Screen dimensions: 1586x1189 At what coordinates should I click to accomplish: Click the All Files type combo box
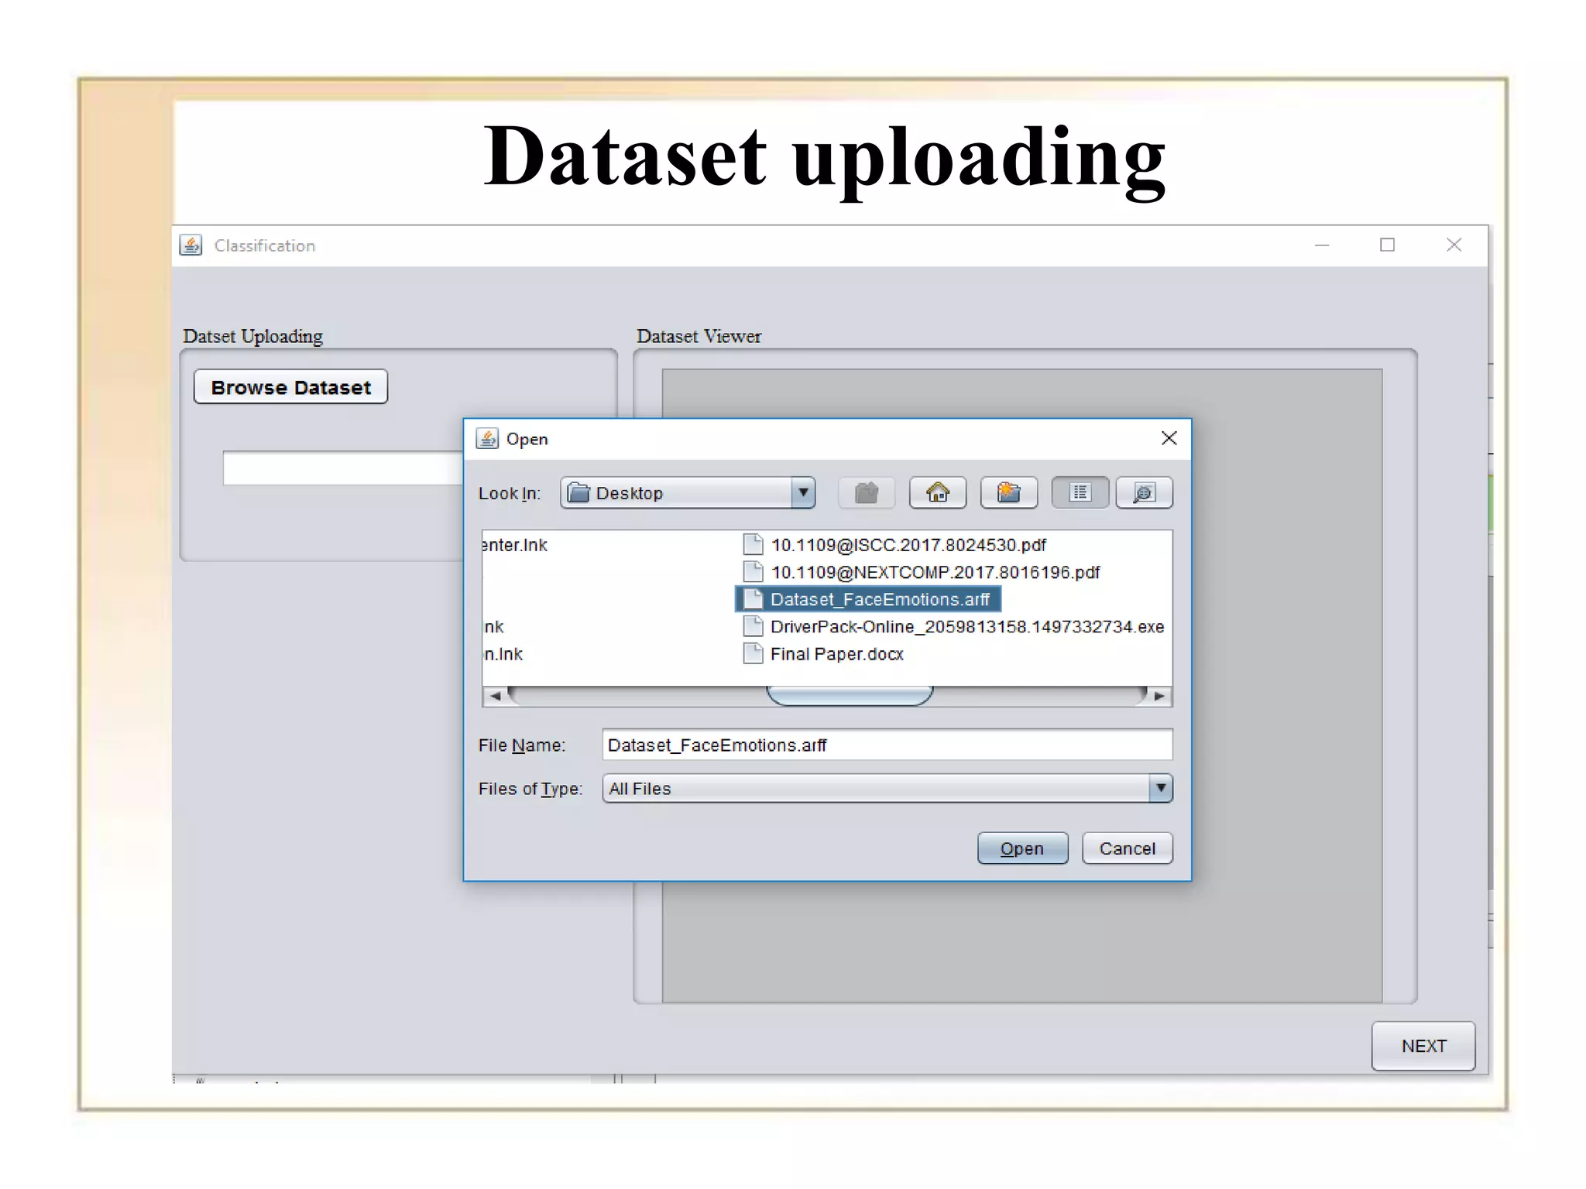pos(887,788)
